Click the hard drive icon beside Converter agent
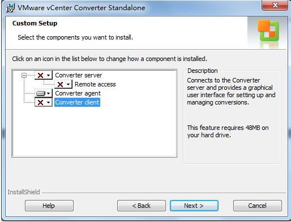Viewport: 291px width, 222px height. pos(41,93)
